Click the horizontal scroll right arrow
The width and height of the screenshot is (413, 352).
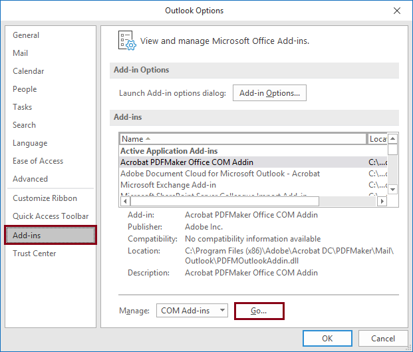pos(382,202)
